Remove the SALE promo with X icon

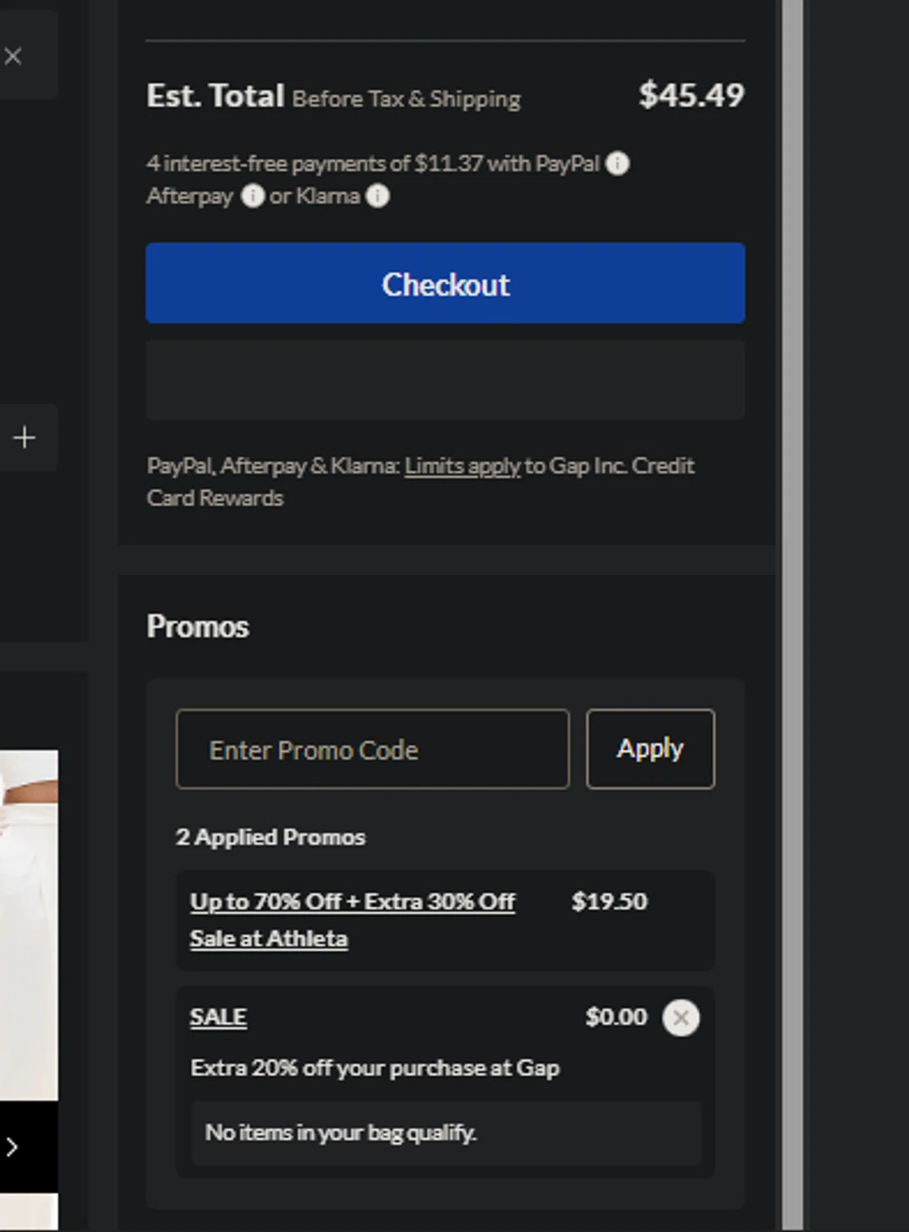(x=681, y=1018)
